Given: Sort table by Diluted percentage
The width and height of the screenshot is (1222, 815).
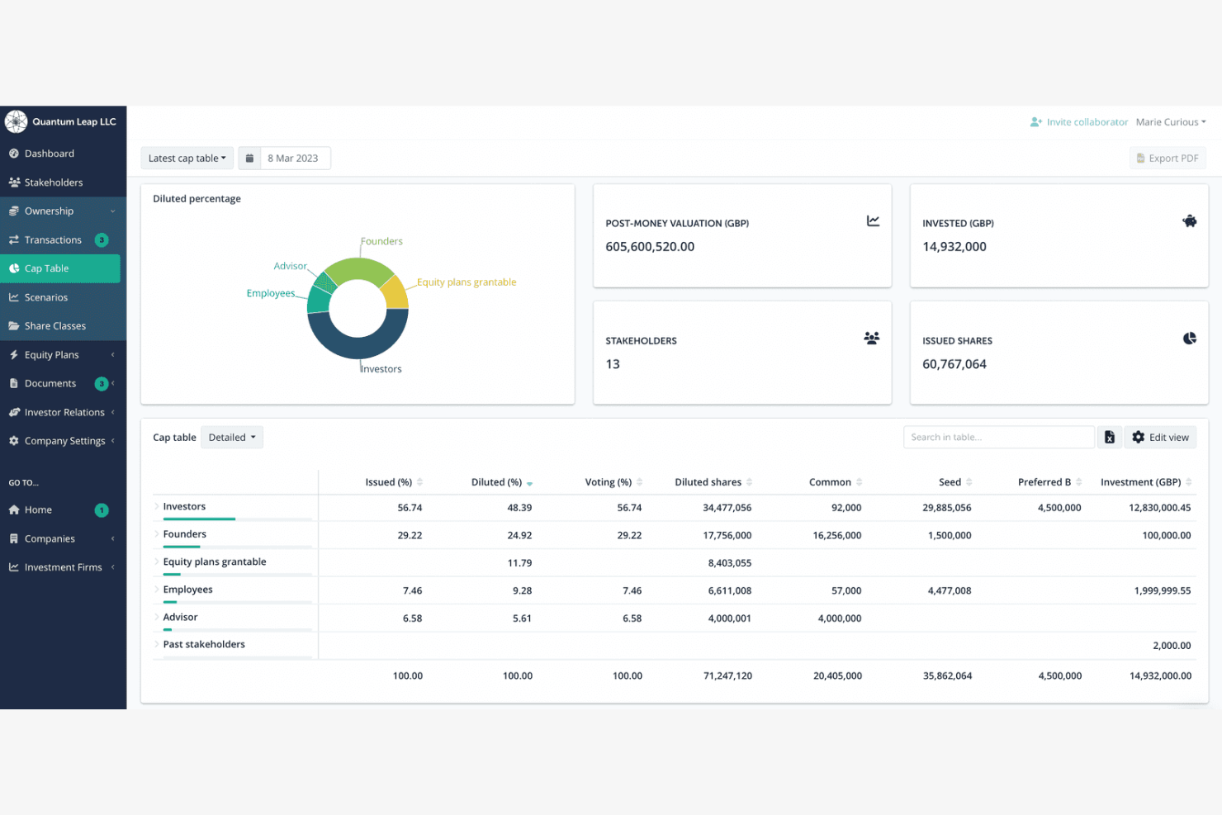Looking at the screenshot, I should 529,482.
